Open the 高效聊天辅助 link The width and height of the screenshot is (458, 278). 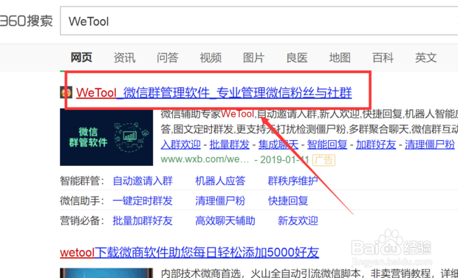click(x=225, y=220)
